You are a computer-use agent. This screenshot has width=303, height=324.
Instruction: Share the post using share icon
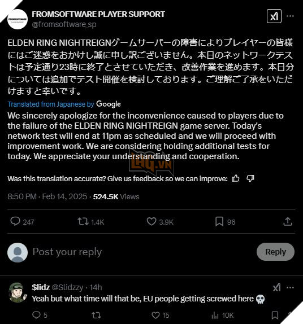[x=288, y=221]
